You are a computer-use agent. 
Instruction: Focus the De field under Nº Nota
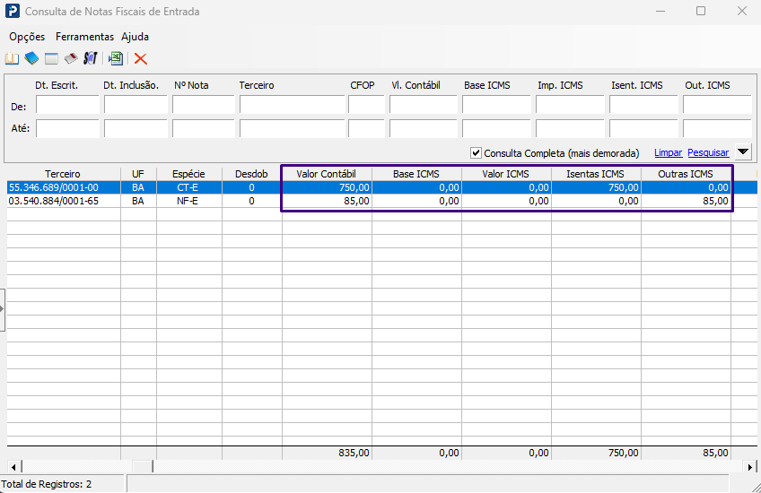[x=204, y=105]
